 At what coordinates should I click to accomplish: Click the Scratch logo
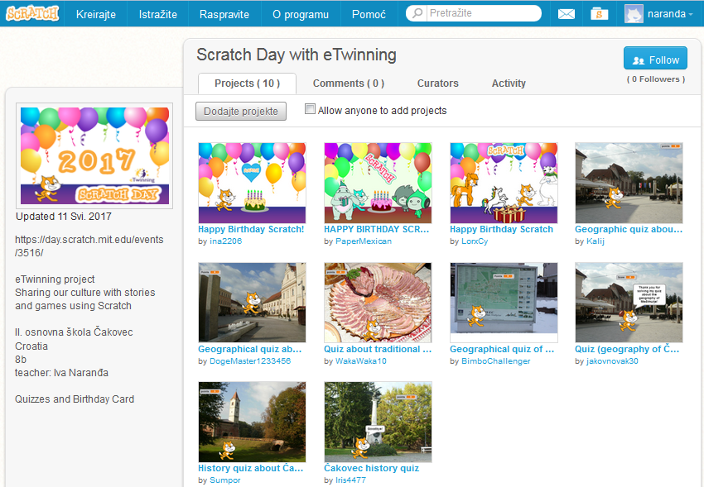[31, 13]
